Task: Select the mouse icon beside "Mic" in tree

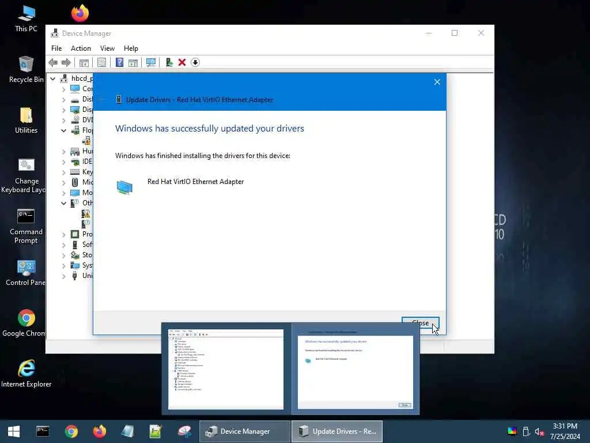Action: (x=75, y=182)
